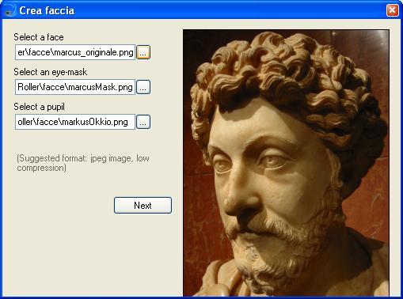Click the Crea faccia window icon
This screenshot has width=403, height=299.
click(10, 10)
